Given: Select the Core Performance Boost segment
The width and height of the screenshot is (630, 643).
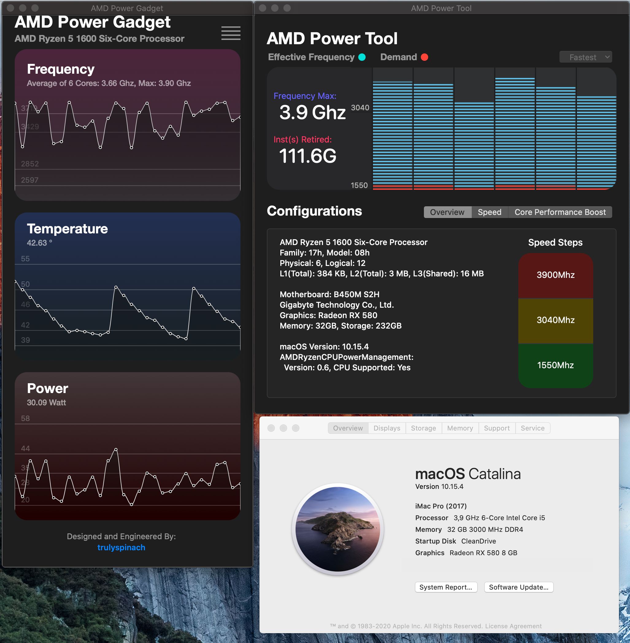Looking at the screenshot, I should (x=560, y=212).
